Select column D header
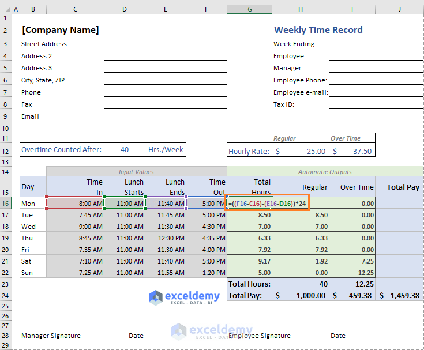Image resolution: width=424 pixels, height=350 pixels. tap(125, 9)
